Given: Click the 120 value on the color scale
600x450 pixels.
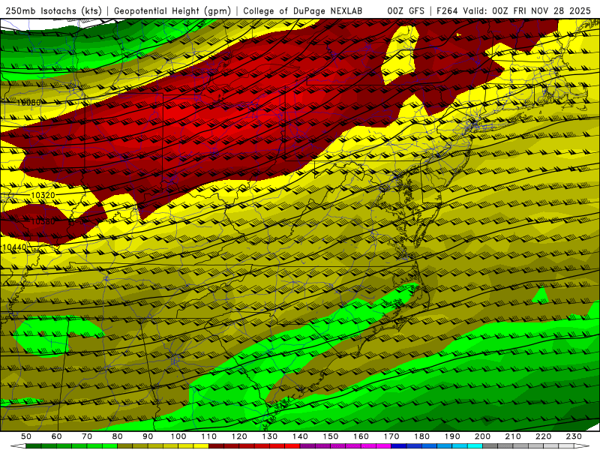Looking at the screenshot, I should [x=239, y=436].
